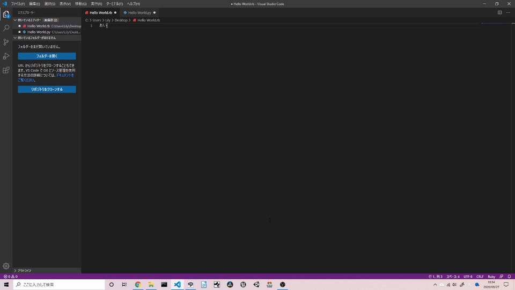Open Cortana circle on taskbar
This screenshot has width=515, height=290.
click(112, 285)
